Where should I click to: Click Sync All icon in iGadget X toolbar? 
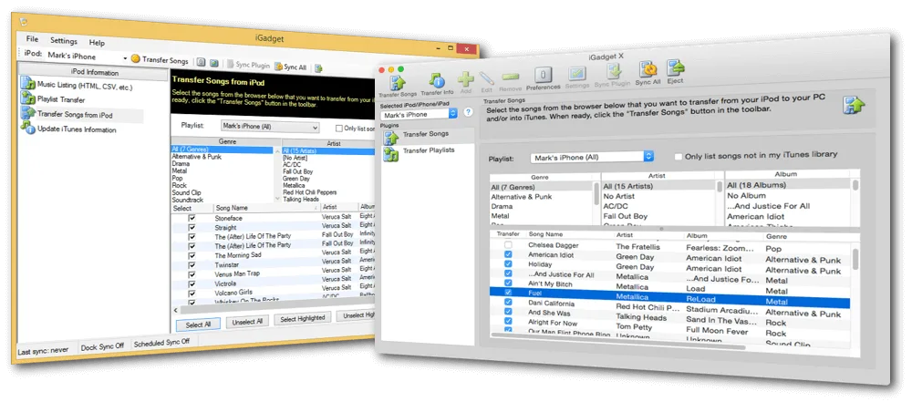[648, 70]
